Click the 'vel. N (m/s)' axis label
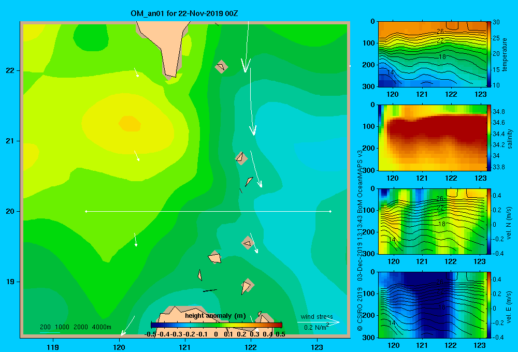Screen dimensions: 518x352 click(509, 223)
